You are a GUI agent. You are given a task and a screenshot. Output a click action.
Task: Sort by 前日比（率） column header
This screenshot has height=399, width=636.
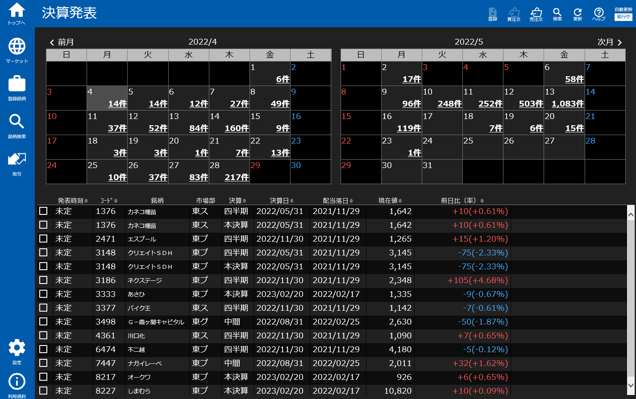click(x=462, y=201)
